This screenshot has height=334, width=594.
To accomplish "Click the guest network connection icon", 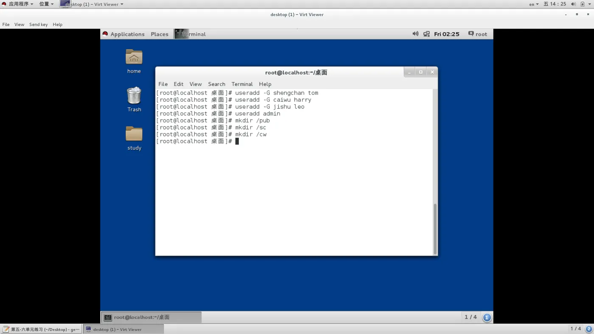I will (x=426, y=34).
